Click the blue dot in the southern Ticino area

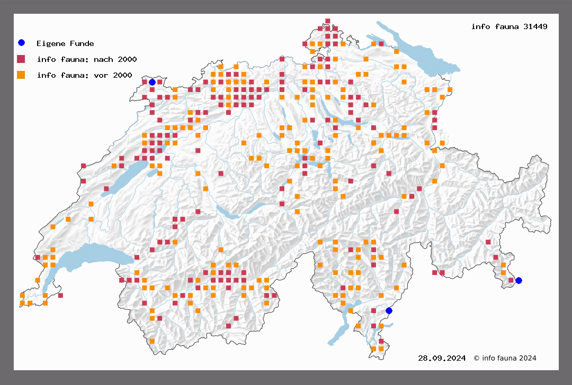(x=389, y=310)
